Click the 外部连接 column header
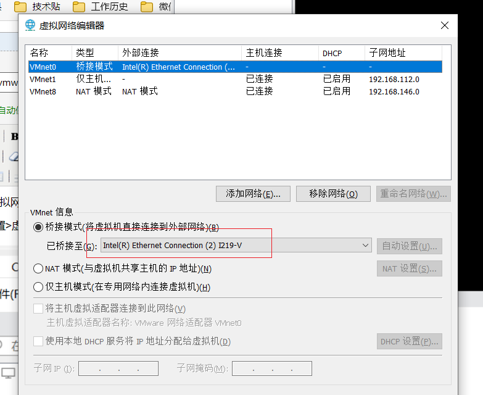Screen dimensions: 483x395 click(x=180, y=52)
